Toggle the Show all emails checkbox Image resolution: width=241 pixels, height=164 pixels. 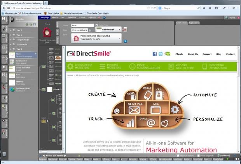pyautogui.click(x=178, y=155)
